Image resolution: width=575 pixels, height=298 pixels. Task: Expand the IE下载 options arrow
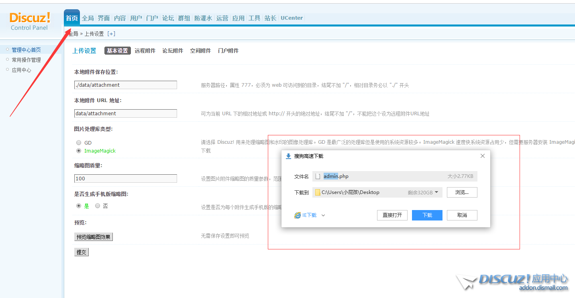(323, 215)
